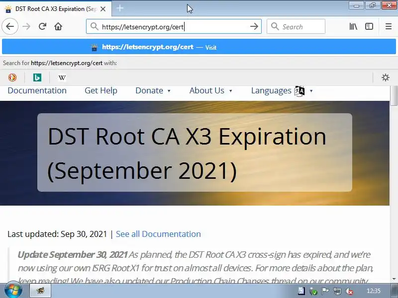The width and height of the screenshot is (398, 298).
Task: Search with DuckDuckGo one-off engine
Action: (x=12, y=77)
